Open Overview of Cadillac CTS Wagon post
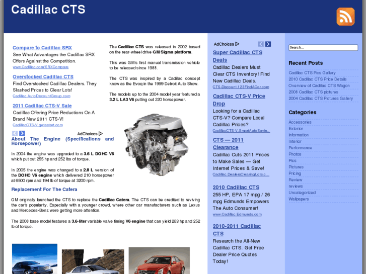 pyautogui.click(x=319, y=85)
